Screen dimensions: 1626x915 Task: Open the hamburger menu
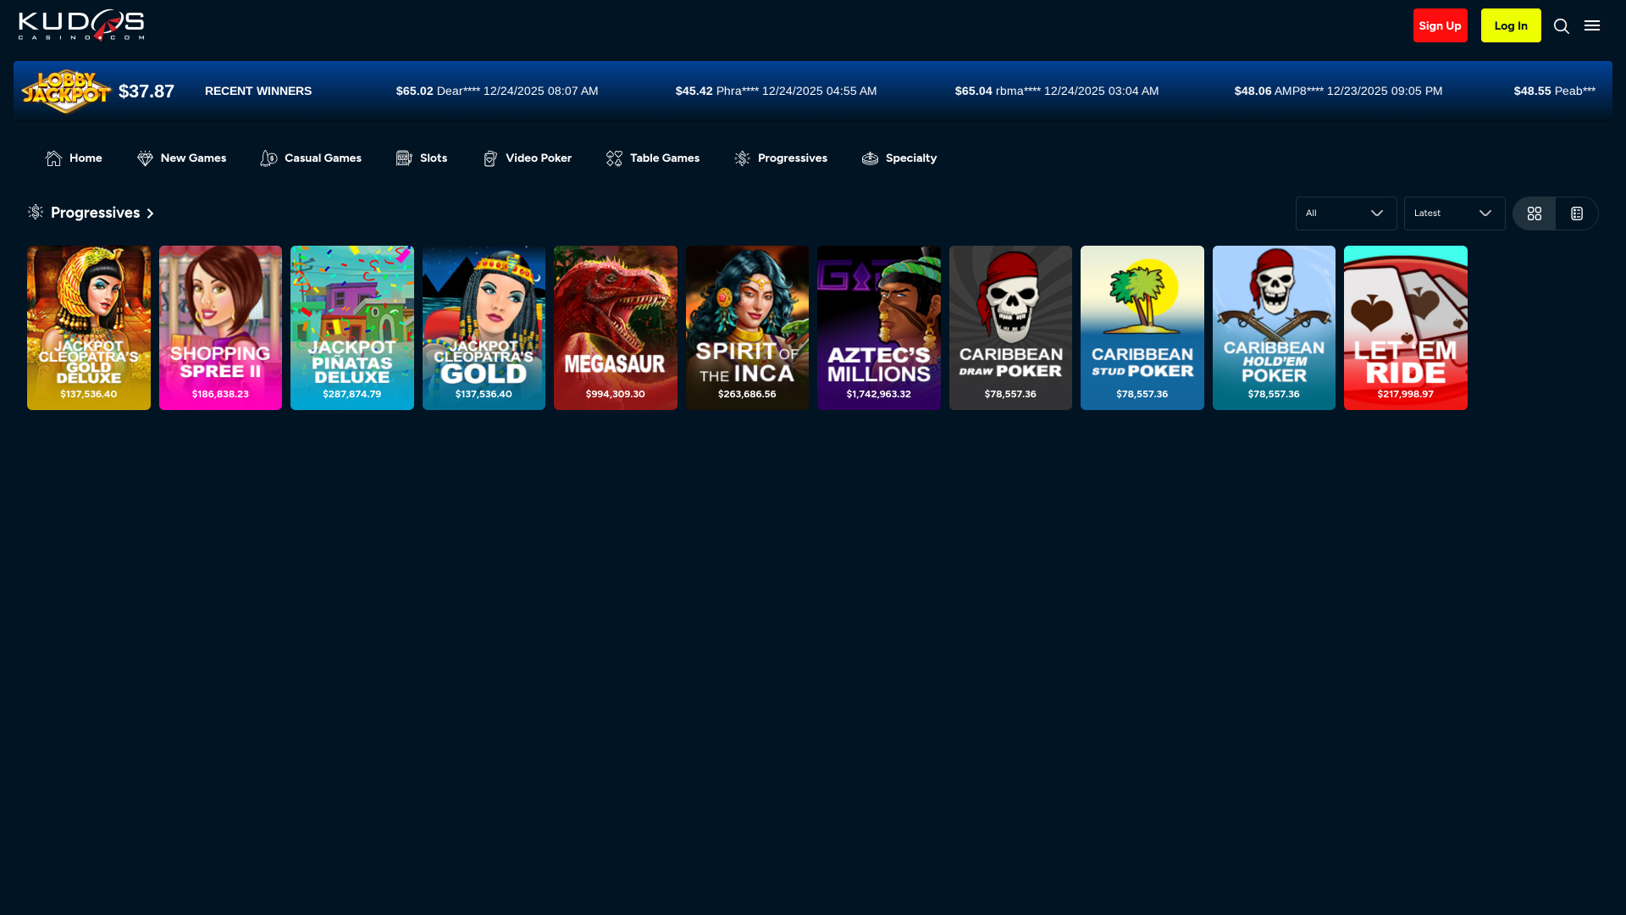1592,25
